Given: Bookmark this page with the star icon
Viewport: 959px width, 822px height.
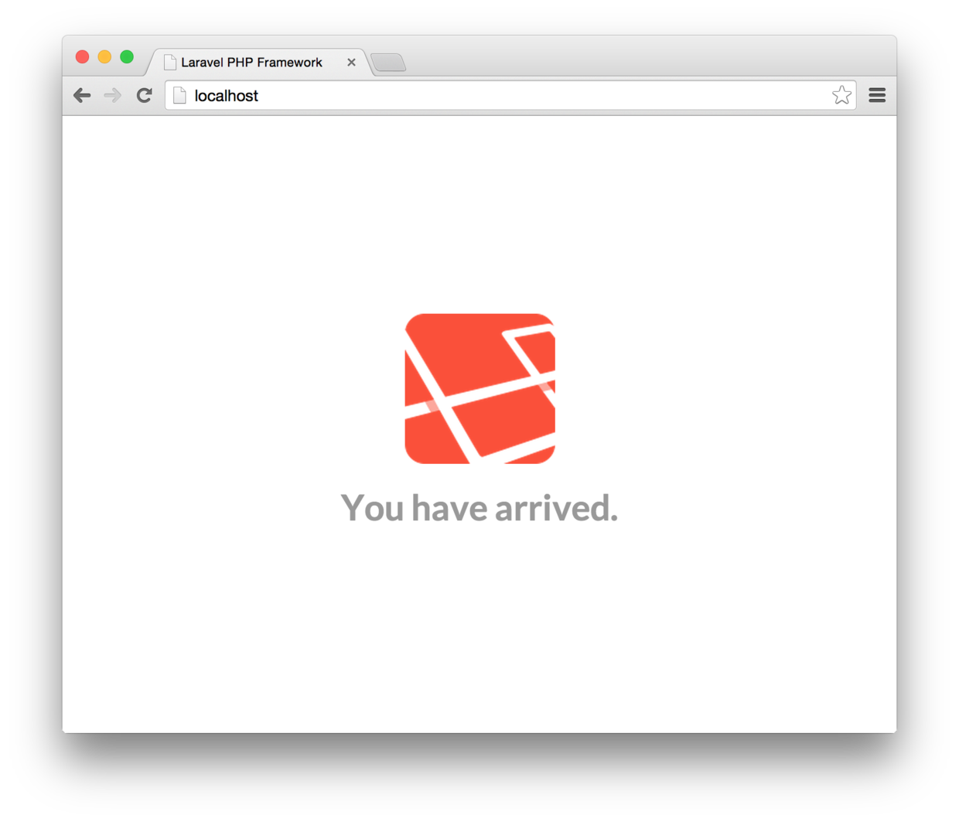Looking at the screenshot, I should (x=841, y=95).
